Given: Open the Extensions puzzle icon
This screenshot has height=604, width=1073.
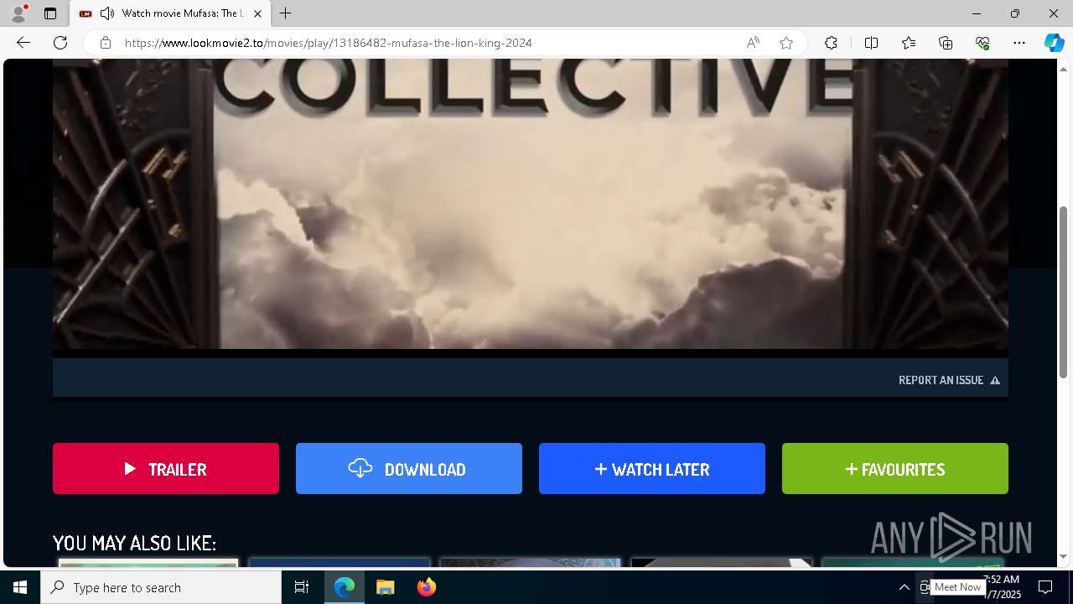Looking at the screenshot, I should tap(831, 43).
